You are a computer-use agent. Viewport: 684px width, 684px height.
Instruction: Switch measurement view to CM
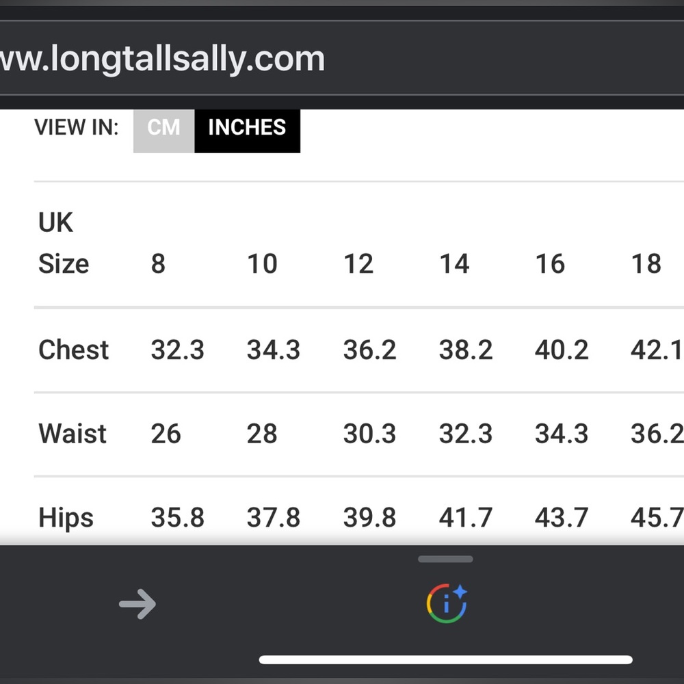pos(163,131)
